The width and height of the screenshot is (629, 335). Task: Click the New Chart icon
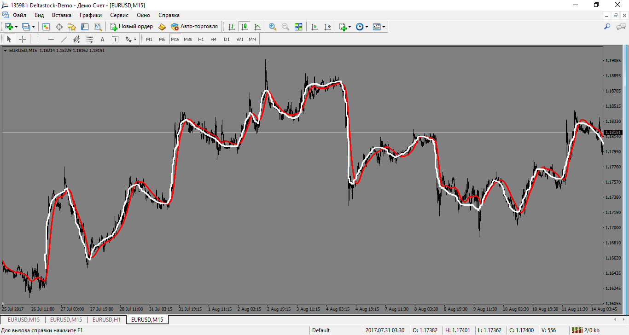[x=9, y=27]
